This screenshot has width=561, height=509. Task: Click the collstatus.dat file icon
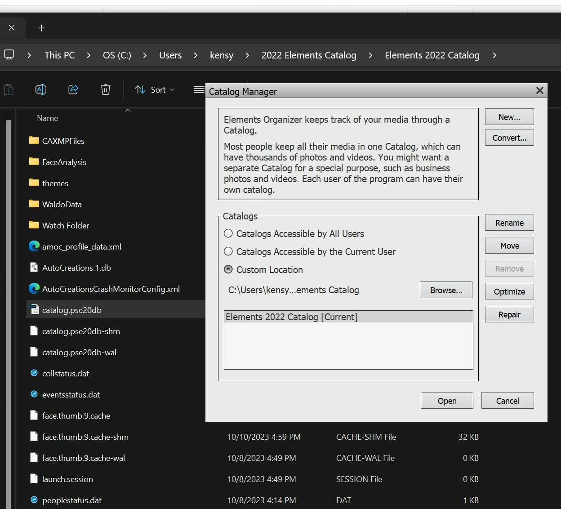(34, 373)
